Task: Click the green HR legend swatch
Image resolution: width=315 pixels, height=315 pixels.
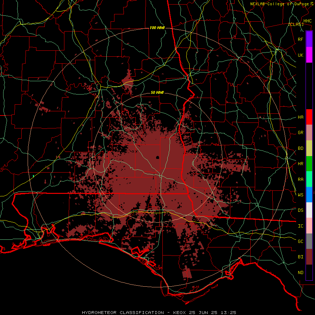Action: 309,164
